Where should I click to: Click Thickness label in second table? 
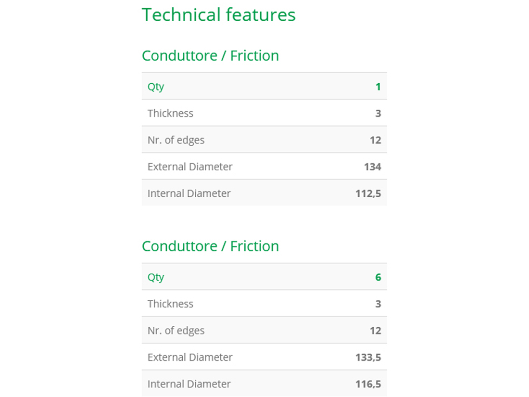pyautogui.click(x=170, y=304)
